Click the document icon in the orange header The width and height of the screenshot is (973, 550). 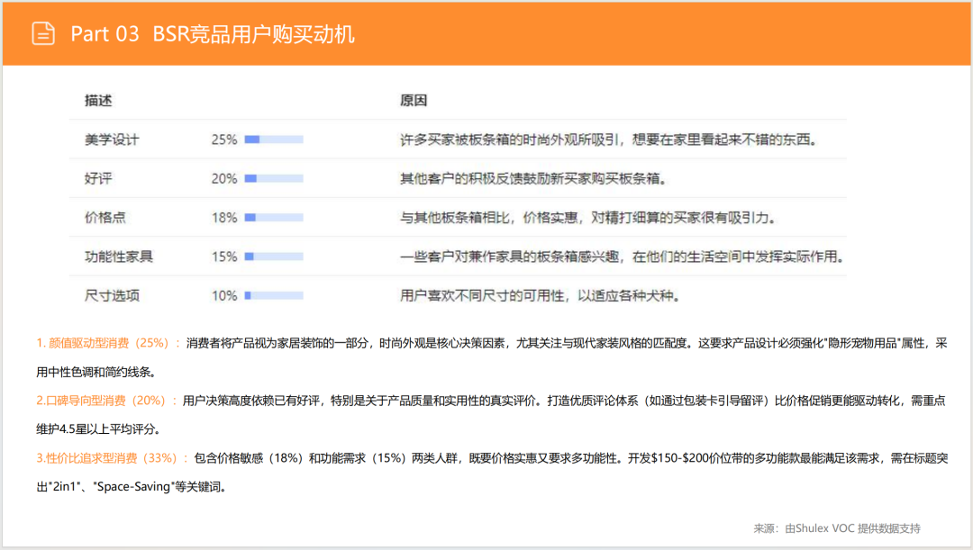click(43, 33)
